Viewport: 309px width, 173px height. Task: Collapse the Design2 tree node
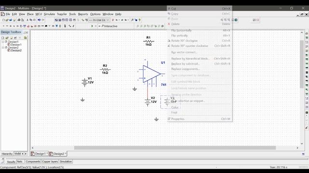pos(3,48)
